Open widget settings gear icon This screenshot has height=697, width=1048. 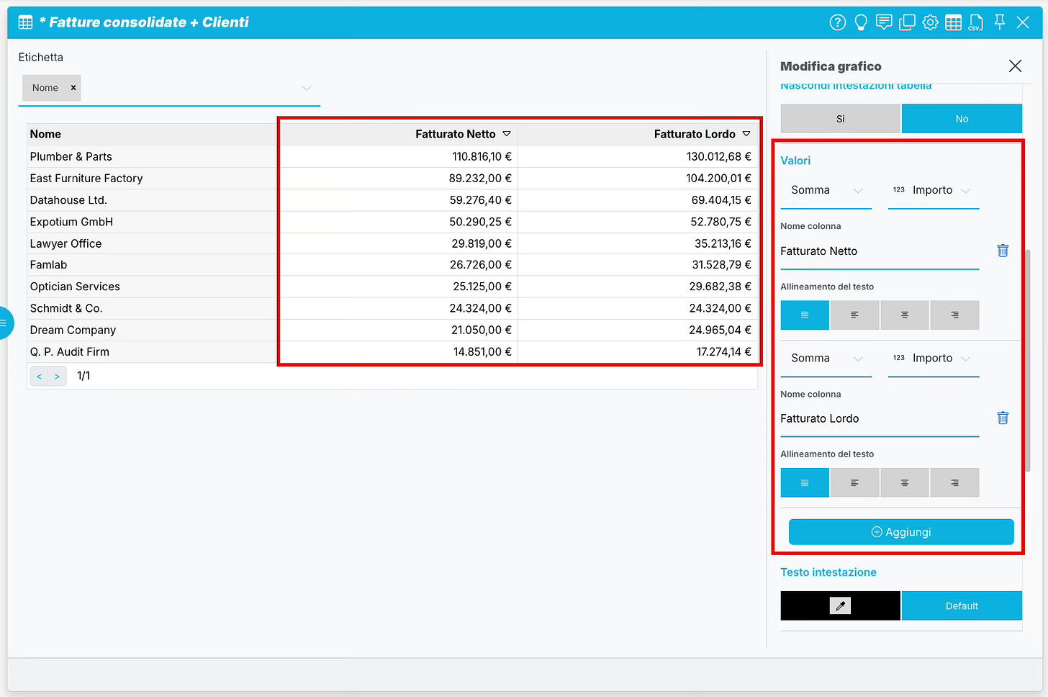(x=930, y=22)
